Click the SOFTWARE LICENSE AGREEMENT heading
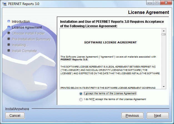 (110, 43)
